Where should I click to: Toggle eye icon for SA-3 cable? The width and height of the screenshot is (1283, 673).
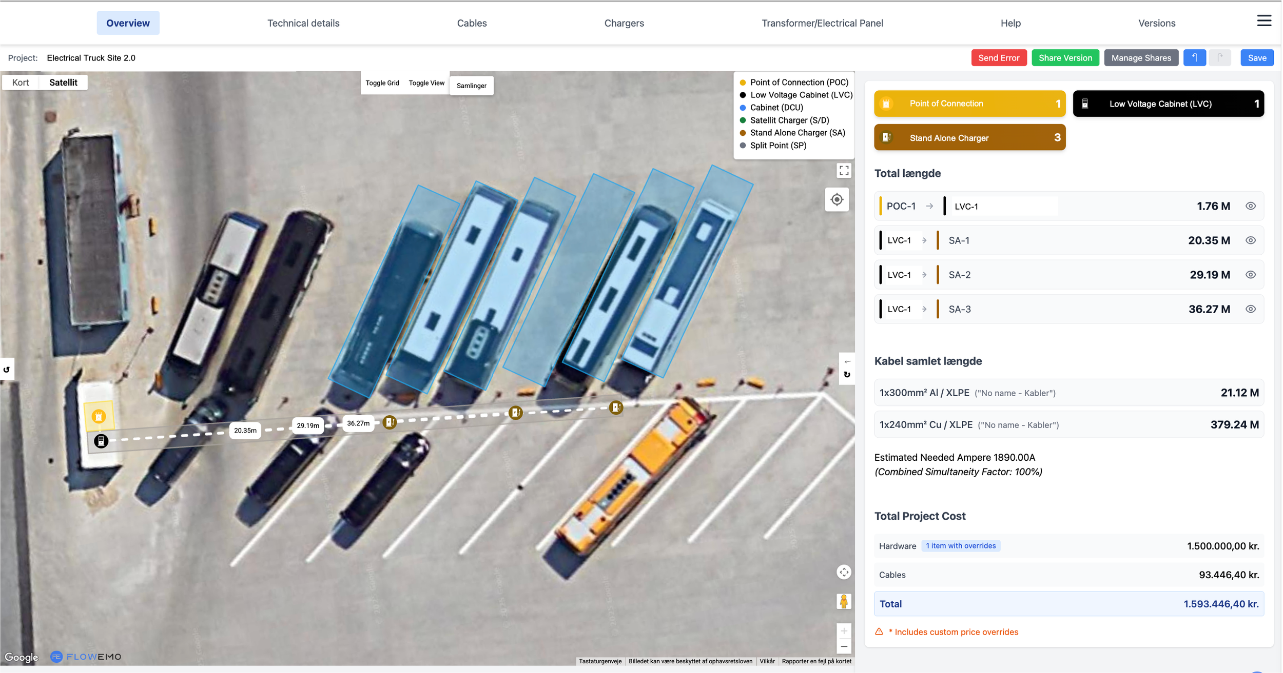1250,309
